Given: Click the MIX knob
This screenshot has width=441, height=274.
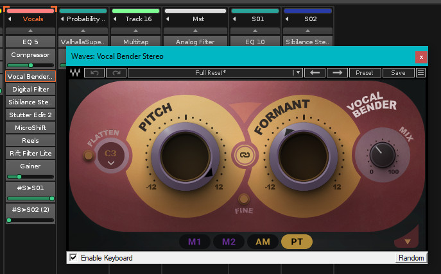Looking at the screenshot, I should [382, 155].
